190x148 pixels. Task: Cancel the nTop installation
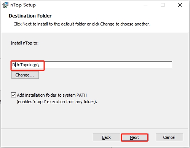click(x=169, y=137)
